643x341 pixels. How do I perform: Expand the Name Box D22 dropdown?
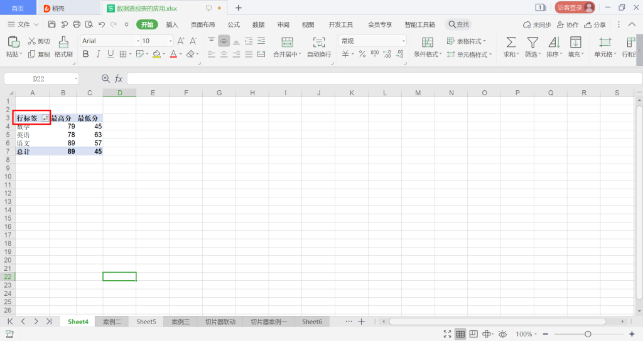[76, 78]
